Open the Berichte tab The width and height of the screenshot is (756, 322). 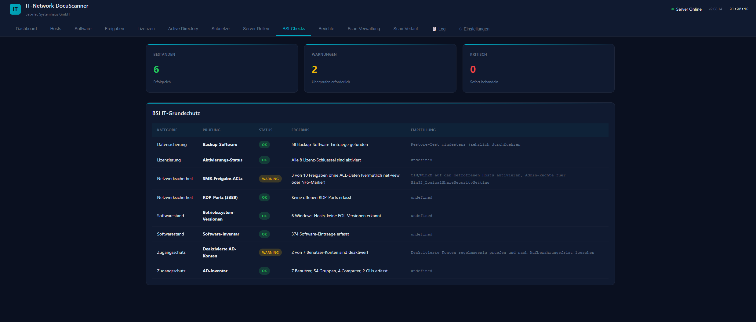326,29
